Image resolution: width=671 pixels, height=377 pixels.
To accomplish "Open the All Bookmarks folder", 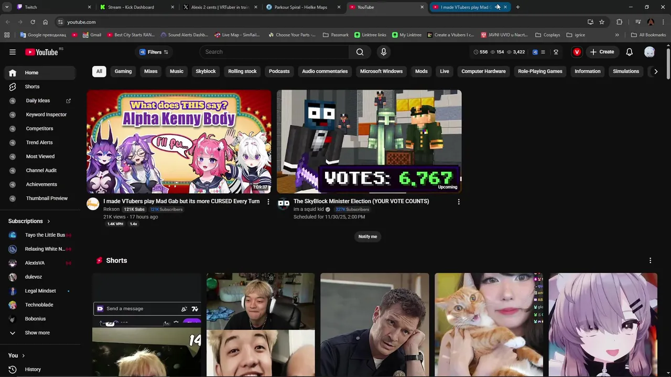I will [648, 35].
